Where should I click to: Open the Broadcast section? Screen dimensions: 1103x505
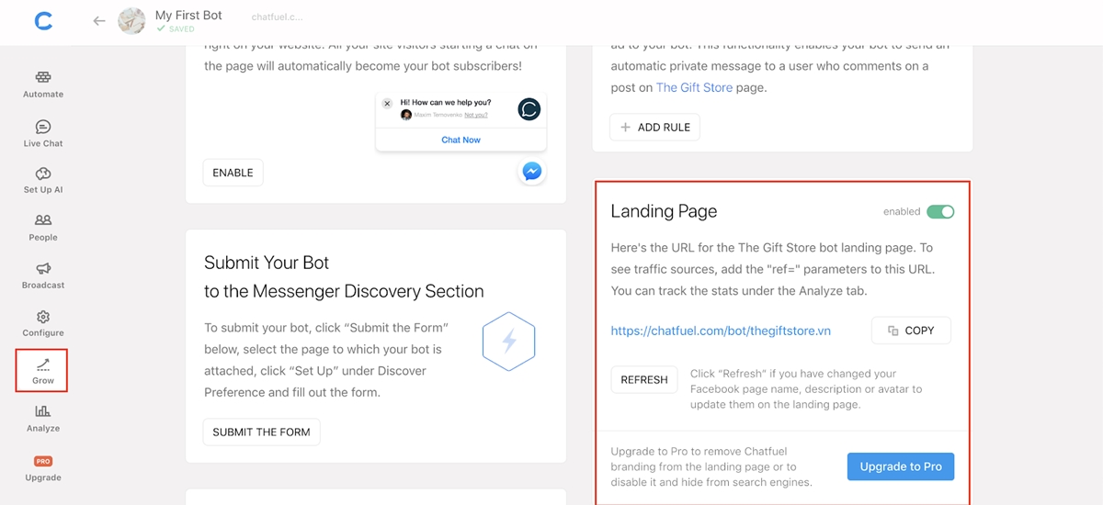(43, 275)
